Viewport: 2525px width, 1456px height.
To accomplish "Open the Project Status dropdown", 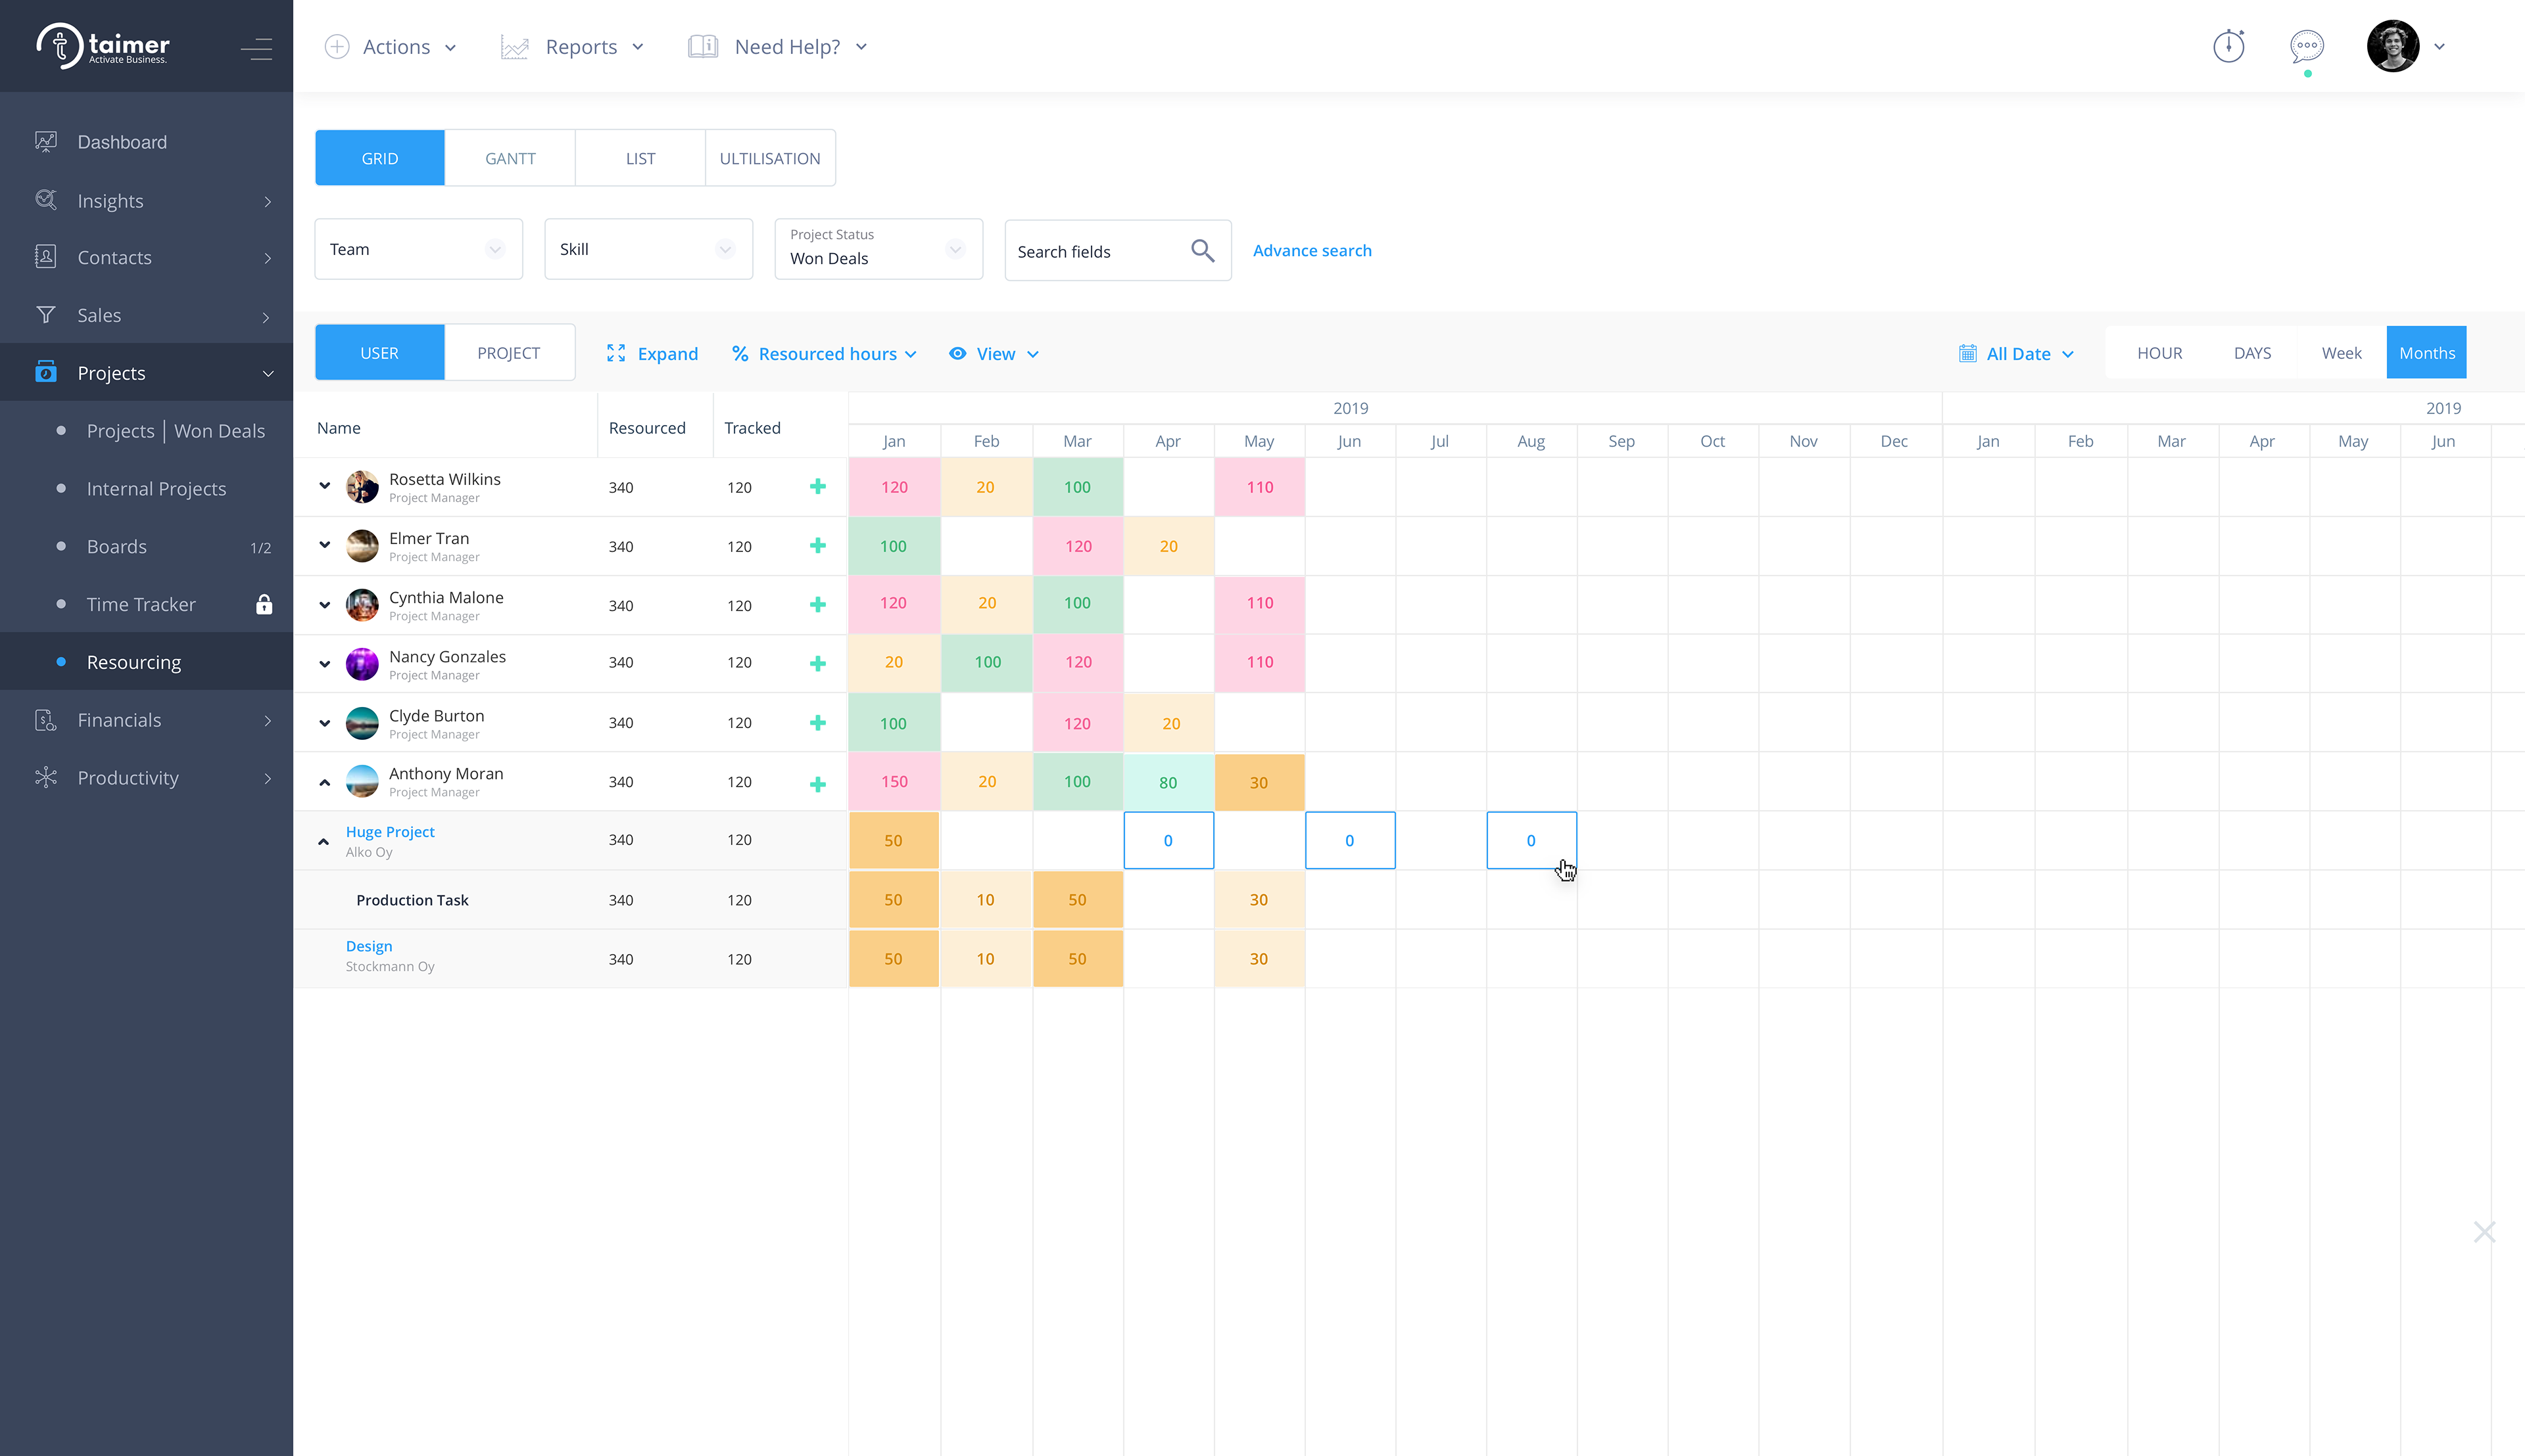I will click(878, 249).
